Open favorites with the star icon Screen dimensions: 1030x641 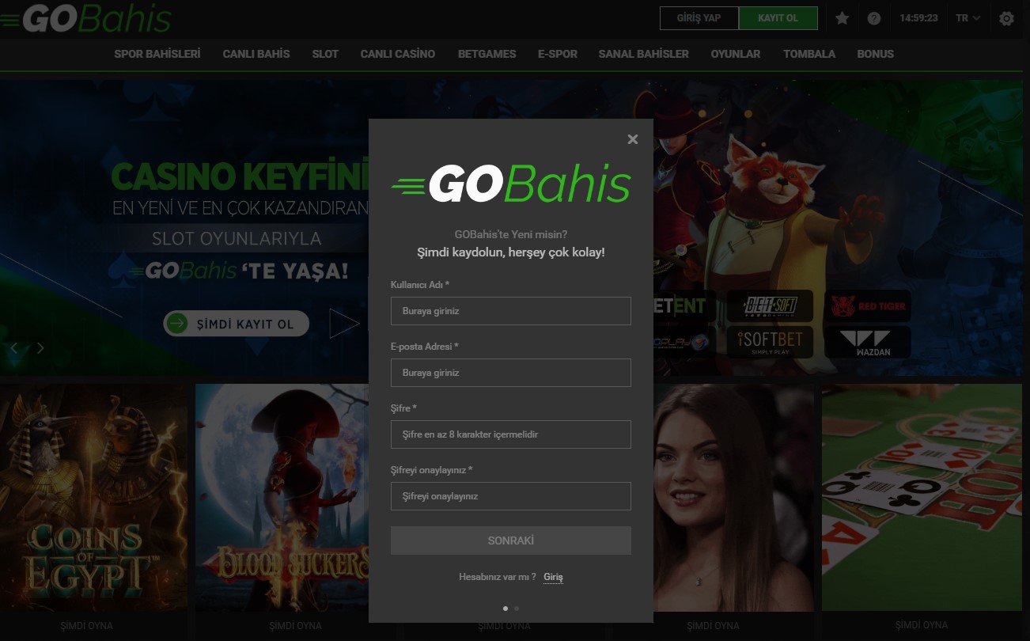842,18
